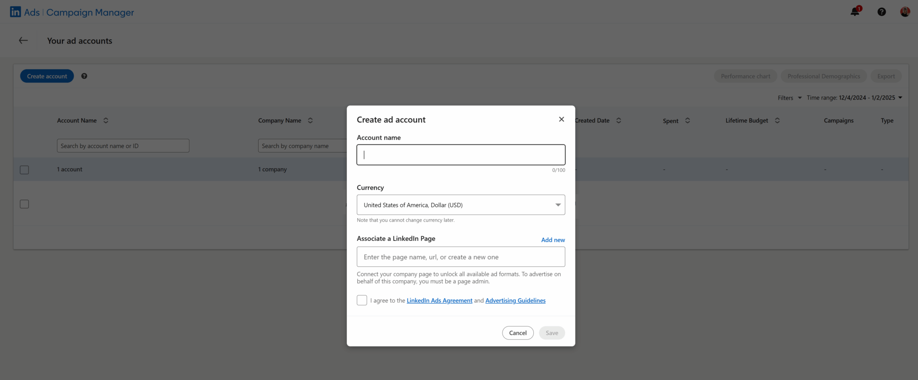Click the 'Your ad accounts' heading
This screenshot has height=380, width=918.
click(x=79, y=41)
